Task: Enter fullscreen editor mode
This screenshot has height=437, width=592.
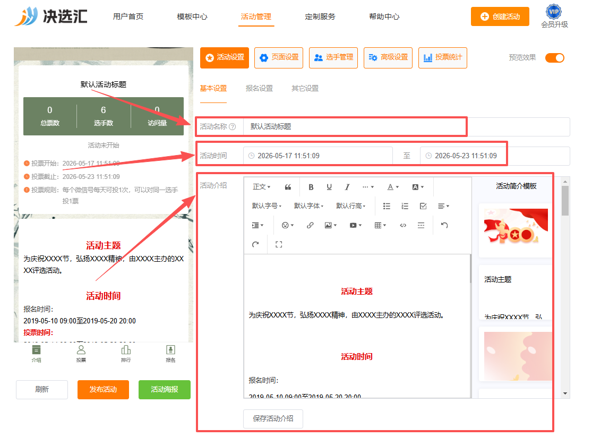Action: click(x=279, y=244)
